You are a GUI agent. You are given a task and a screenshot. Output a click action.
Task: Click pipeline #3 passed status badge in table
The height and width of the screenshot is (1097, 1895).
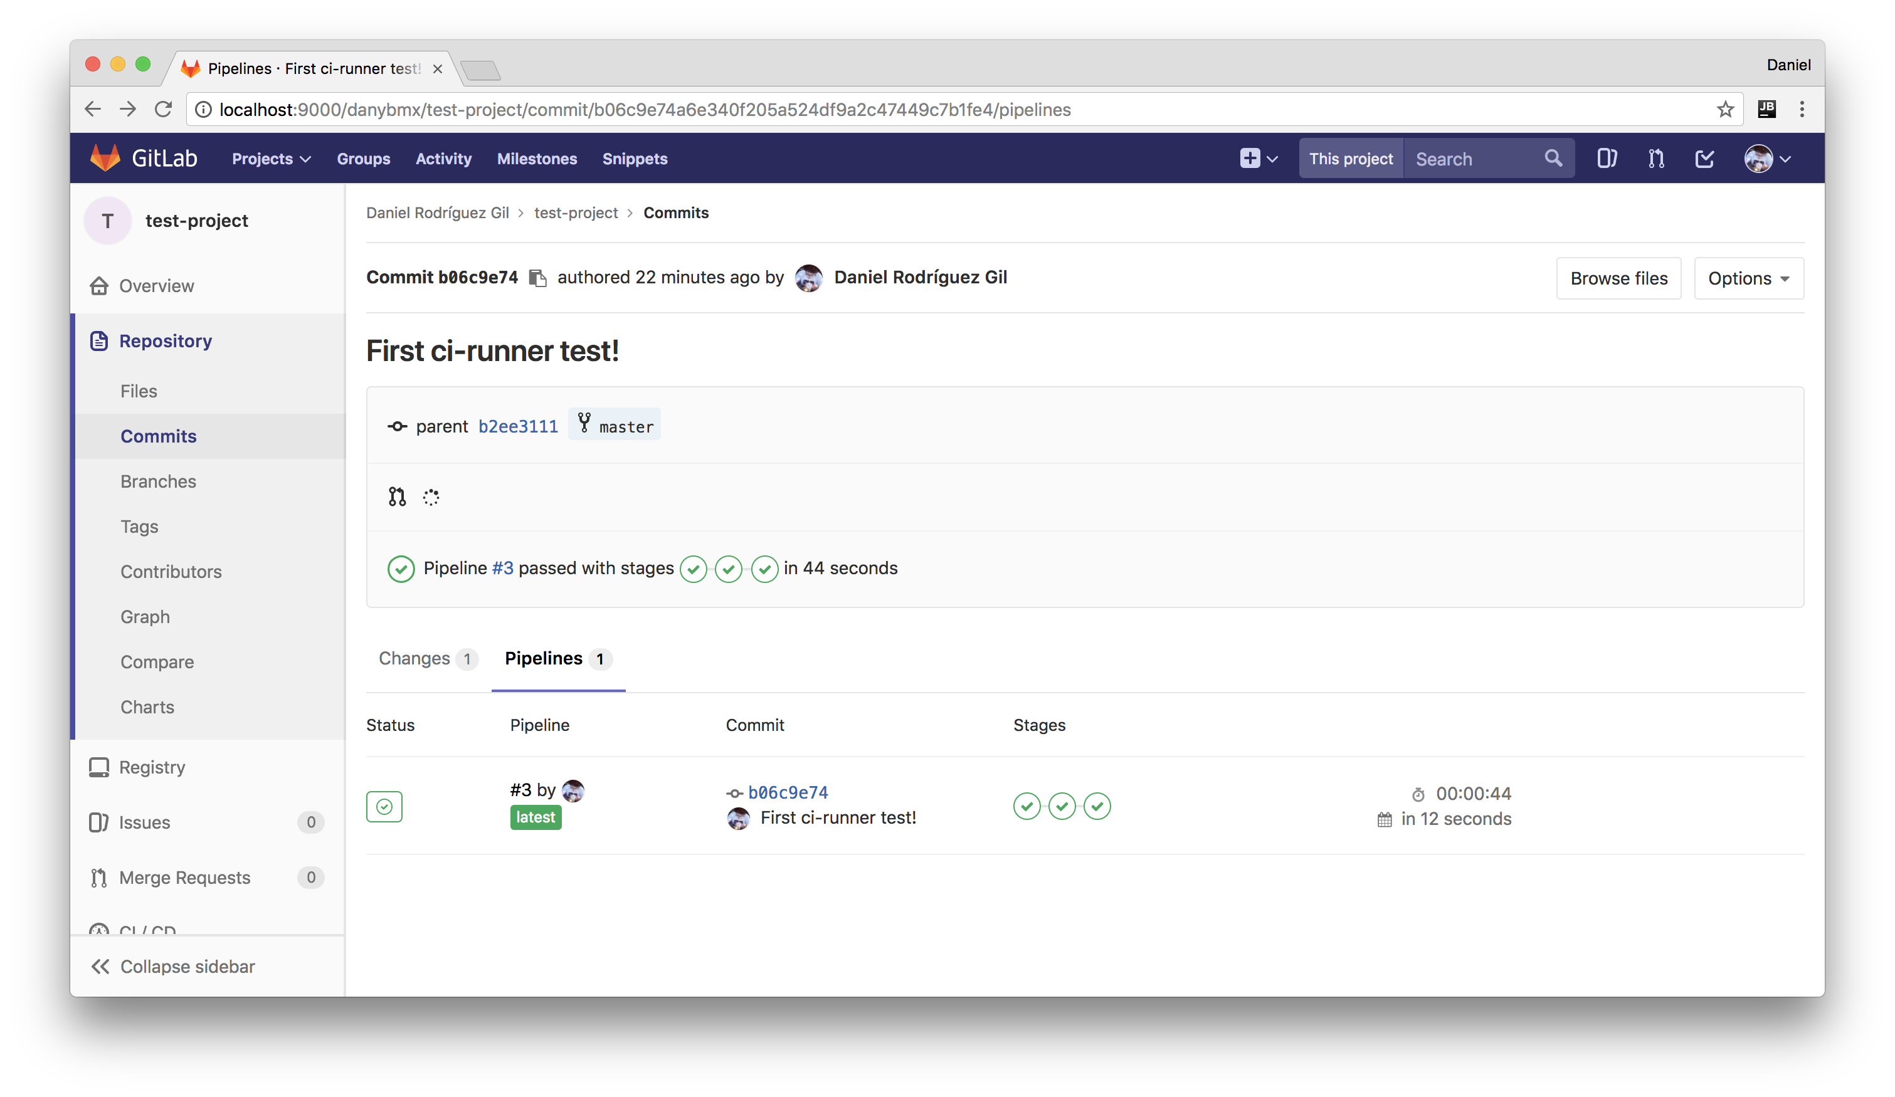(384, 806)
